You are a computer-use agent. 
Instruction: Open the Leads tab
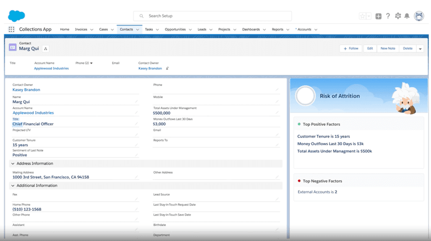tap(201, 30)
